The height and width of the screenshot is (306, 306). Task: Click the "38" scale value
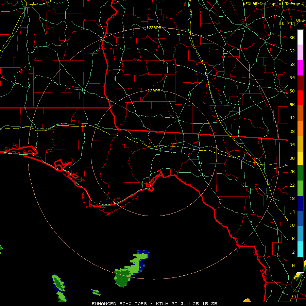(292, 132)
